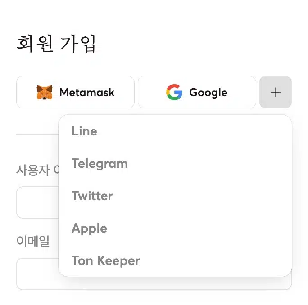Toggle the plus icon for more providers
Viewport: 308px width, 305px height.
pyautogui.click(x=276, y=92)
